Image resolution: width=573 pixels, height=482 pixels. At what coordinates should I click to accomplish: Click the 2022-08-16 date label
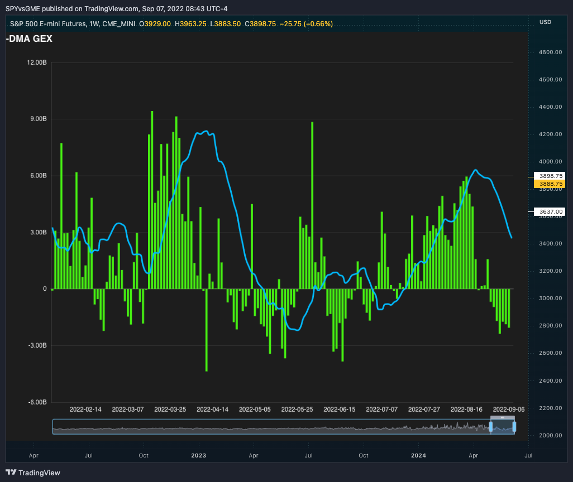(x=467, y=409)
